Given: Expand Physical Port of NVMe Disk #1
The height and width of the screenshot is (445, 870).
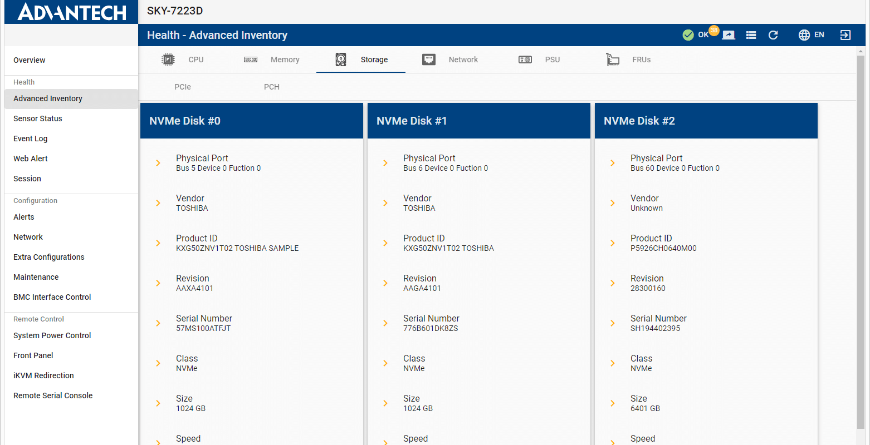Looking at the screenshot, I should 385,163.
